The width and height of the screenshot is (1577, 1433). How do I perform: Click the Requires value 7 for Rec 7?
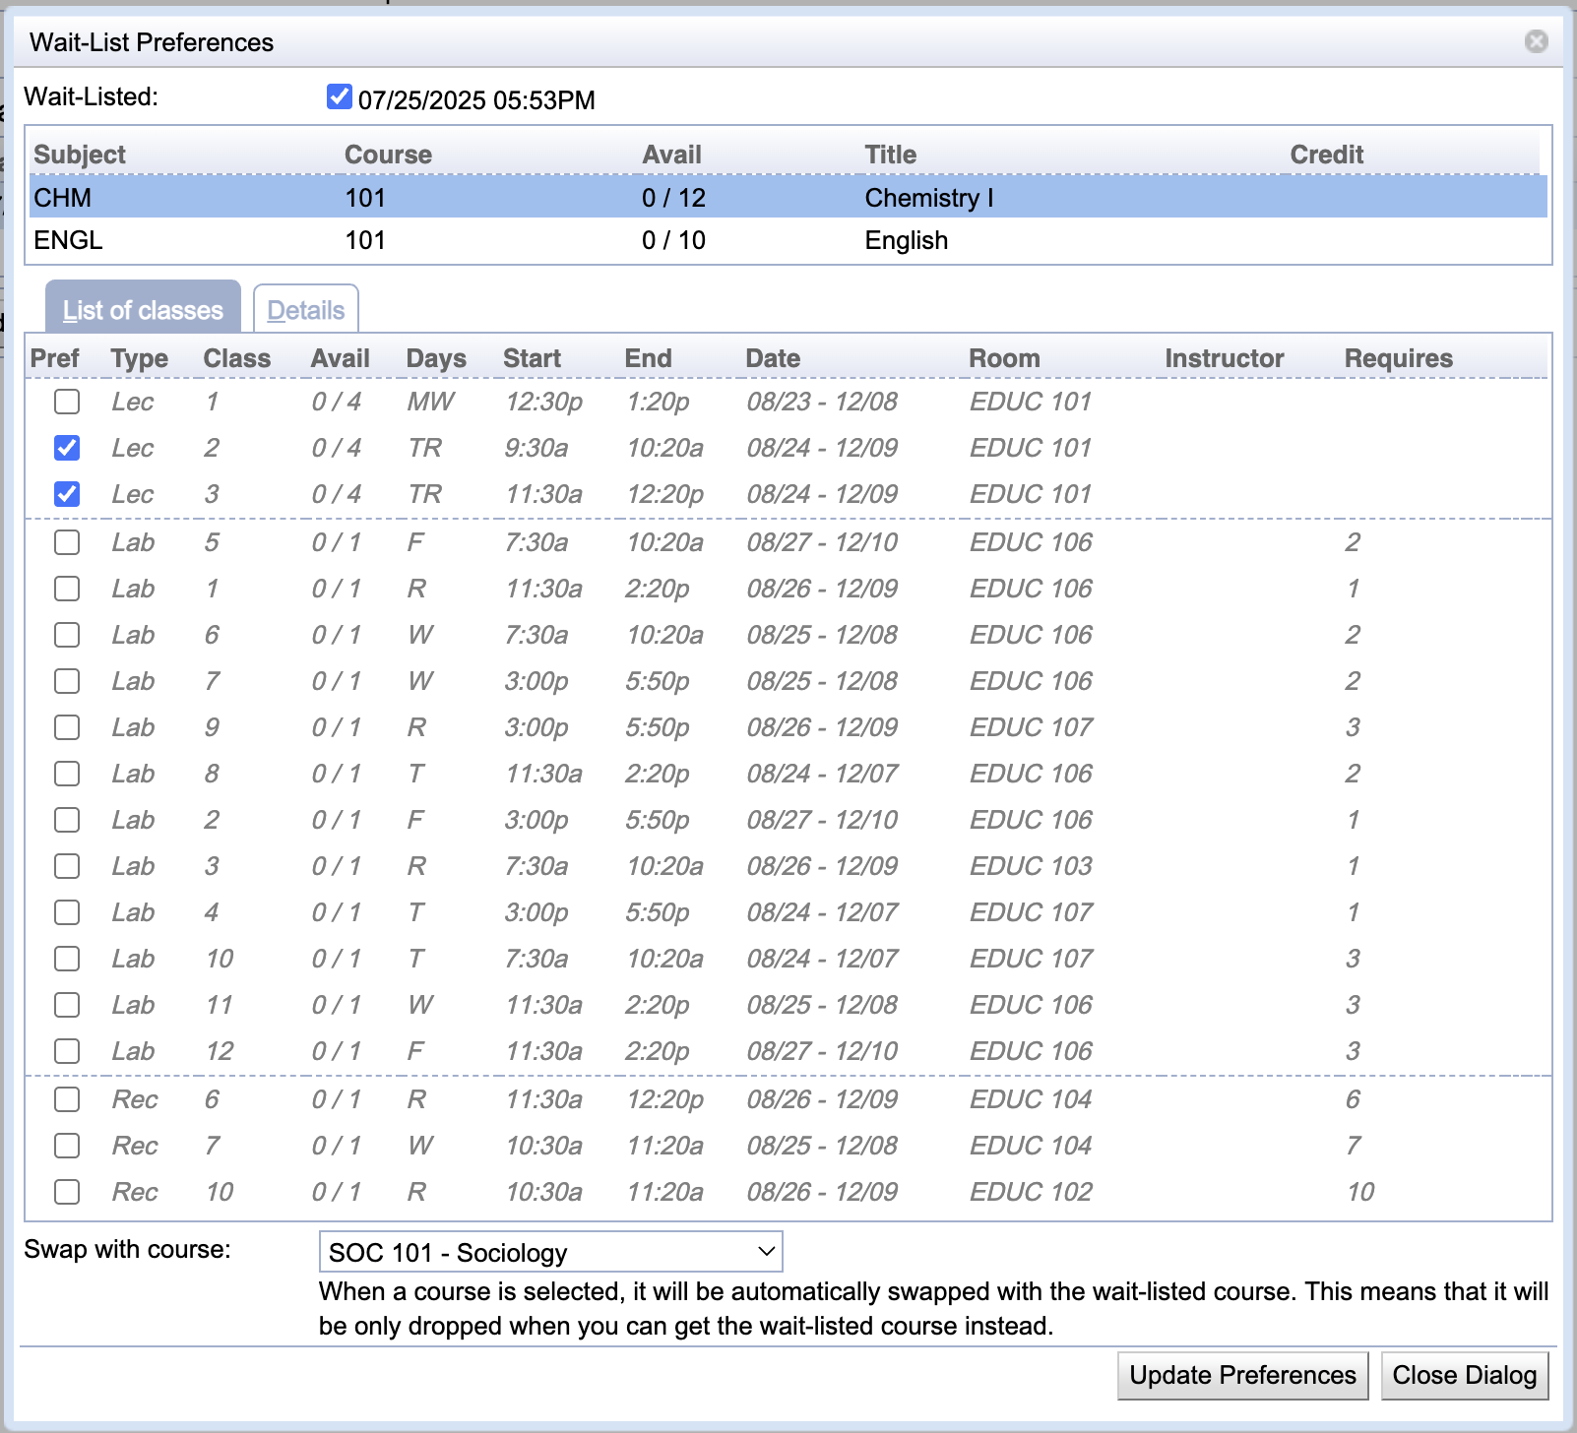(1354, 1146)
